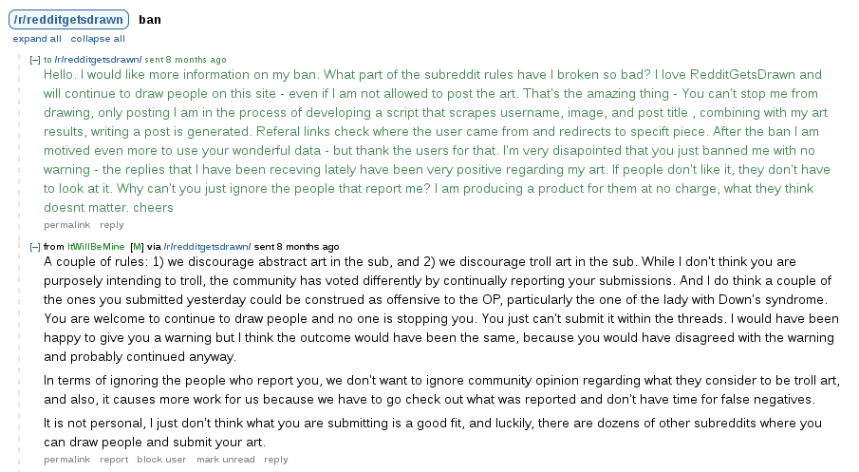
Task: Block user ItWillBeMine
Action: 162,460
